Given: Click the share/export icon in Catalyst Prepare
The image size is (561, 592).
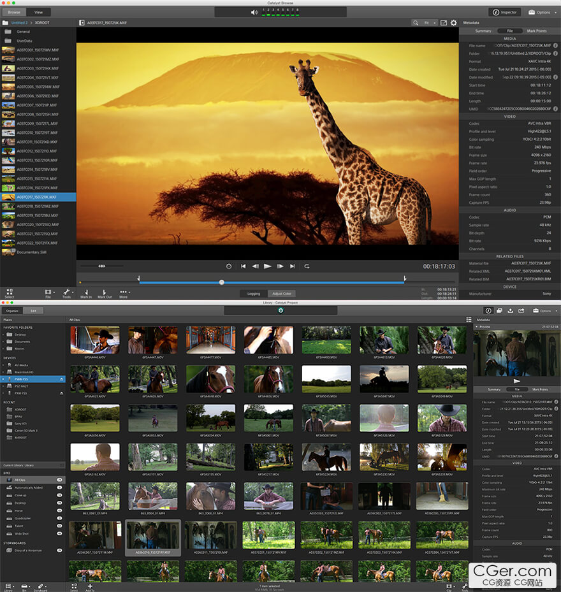Looking at the screenshot, I should 521,311.
